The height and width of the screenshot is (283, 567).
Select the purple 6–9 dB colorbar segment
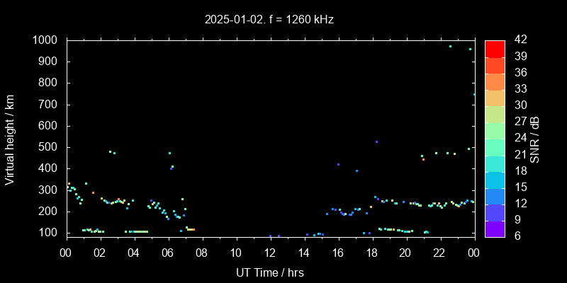click(x=495, y=228)
